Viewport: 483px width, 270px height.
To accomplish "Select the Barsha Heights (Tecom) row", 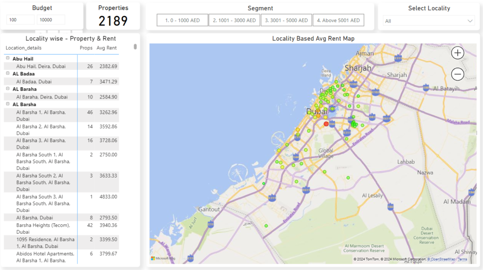I will pos(61,228).
